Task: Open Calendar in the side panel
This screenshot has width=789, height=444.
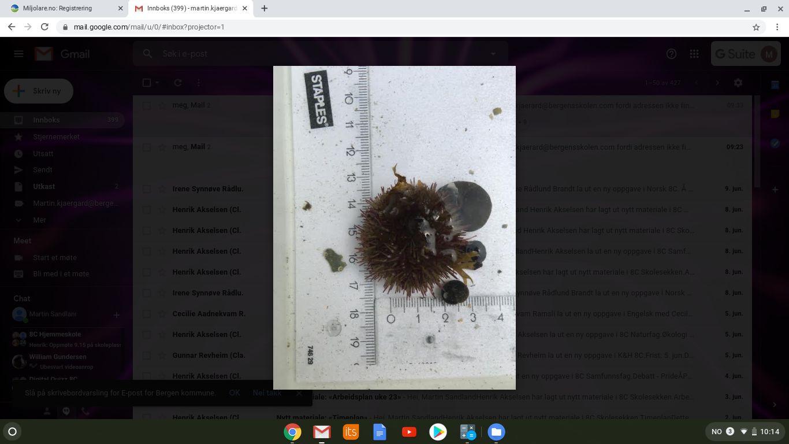Action: pyautogui.click(x=775, y=85)
